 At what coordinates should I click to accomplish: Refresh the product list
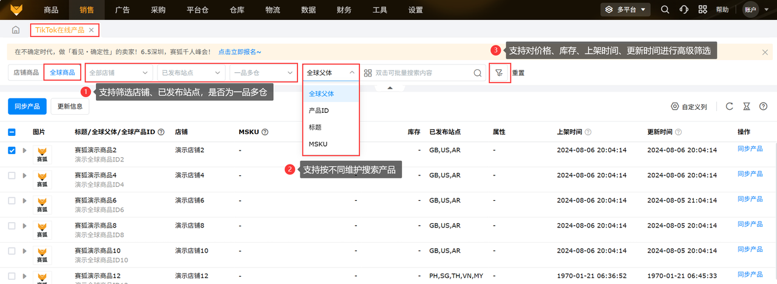tap(730, 107)
